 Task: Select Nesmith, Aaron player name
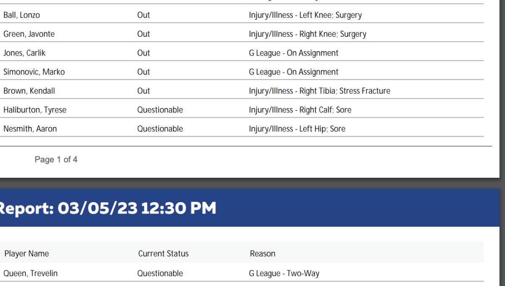click(x=30, y=129)
